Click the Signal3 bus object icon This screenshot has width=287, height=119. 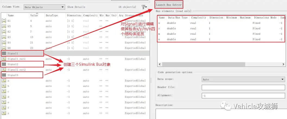[x=4, y=75]
